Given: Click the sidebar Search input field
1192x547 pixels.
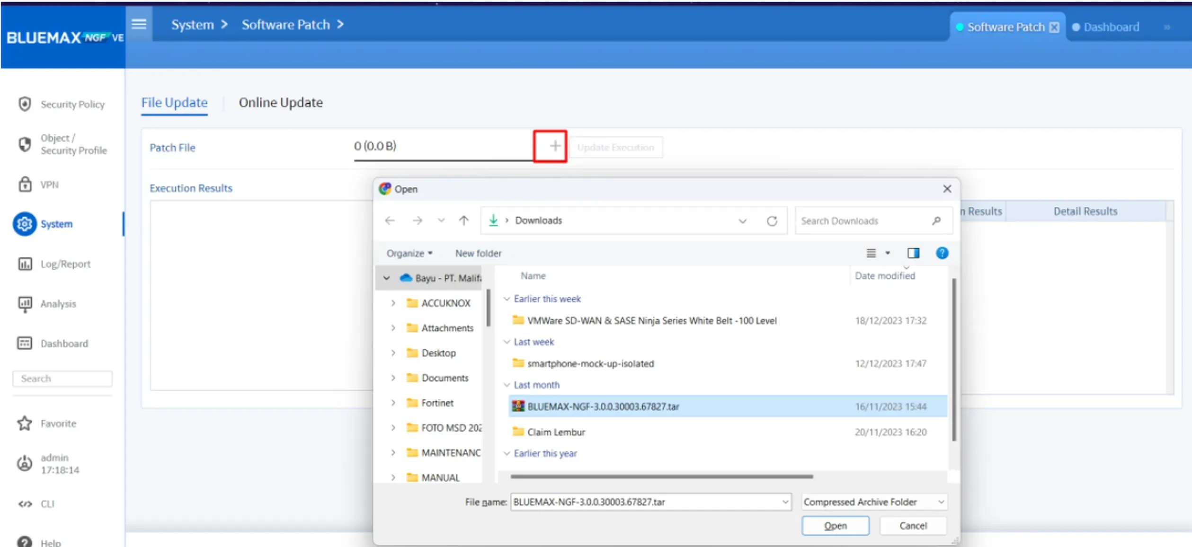Looking at the screenshot, I should [62, 379].
